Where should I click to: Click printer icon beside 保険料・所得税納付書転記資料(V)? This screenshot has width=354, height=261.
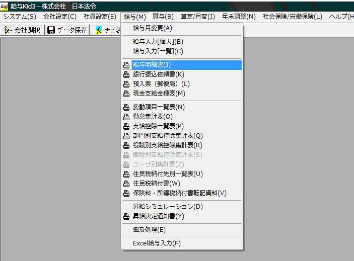point(126,193)
